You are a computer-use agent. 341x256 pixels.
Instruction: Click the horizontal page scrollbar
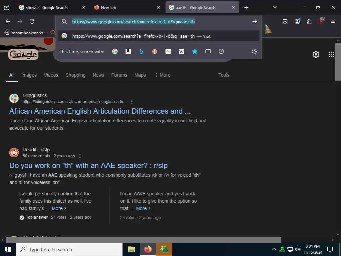point(143,240)
